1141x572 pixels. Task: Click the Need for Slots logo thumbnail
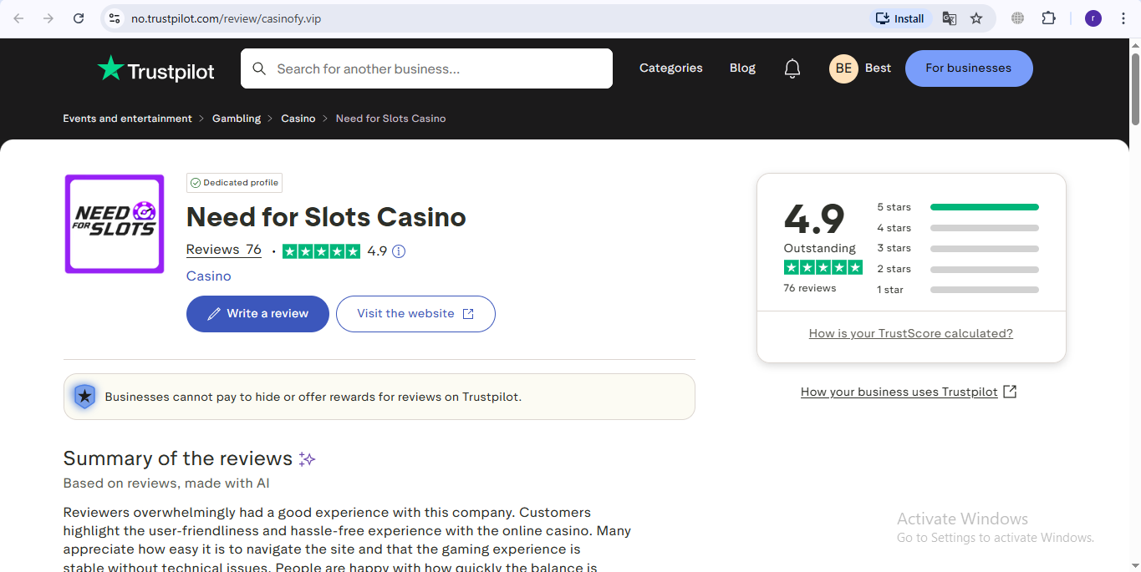(115, 224)
